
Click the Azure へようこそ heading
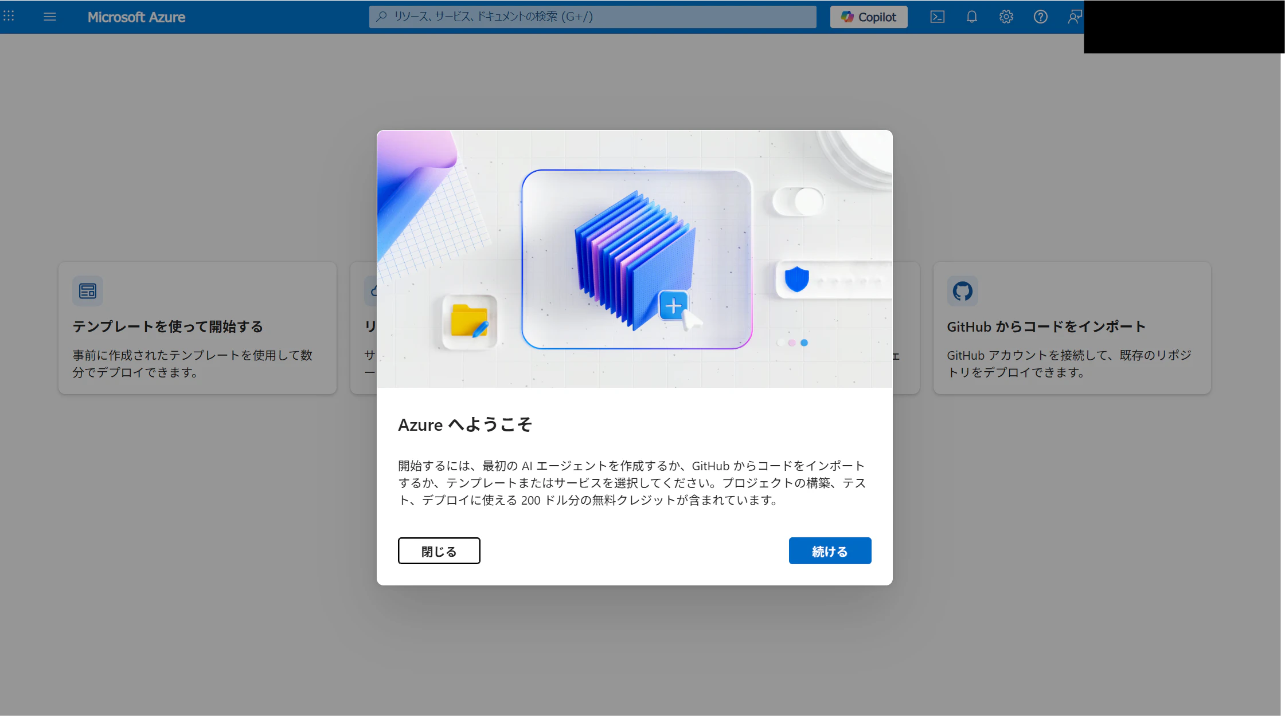coord(465,424)
